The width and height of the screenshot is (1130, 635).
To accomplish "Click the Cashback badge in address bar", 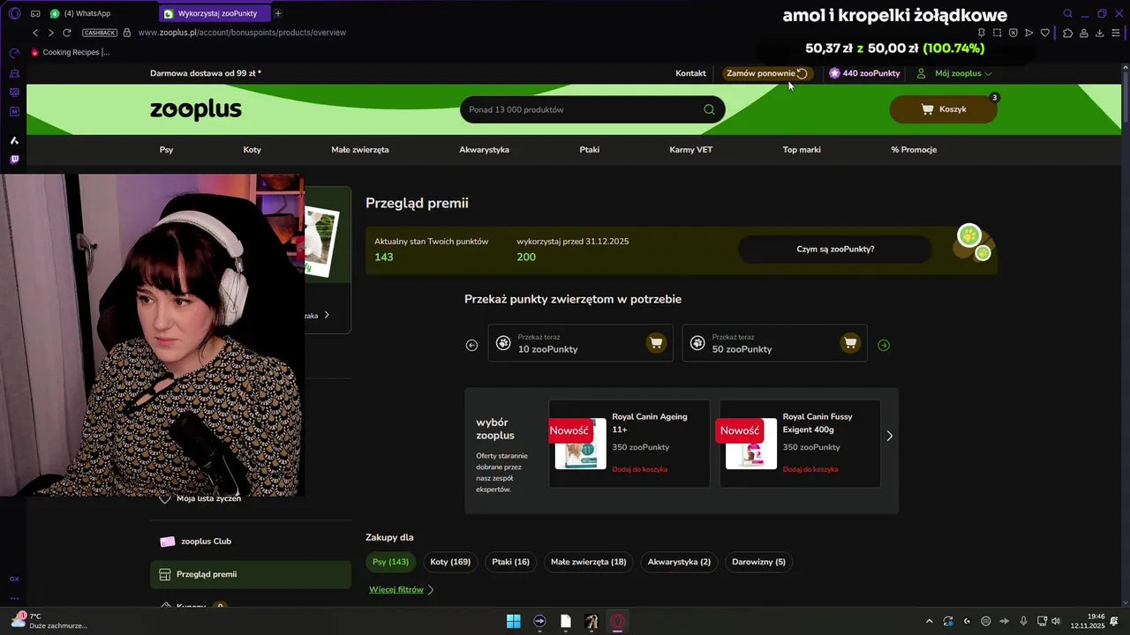I will 99,33.
